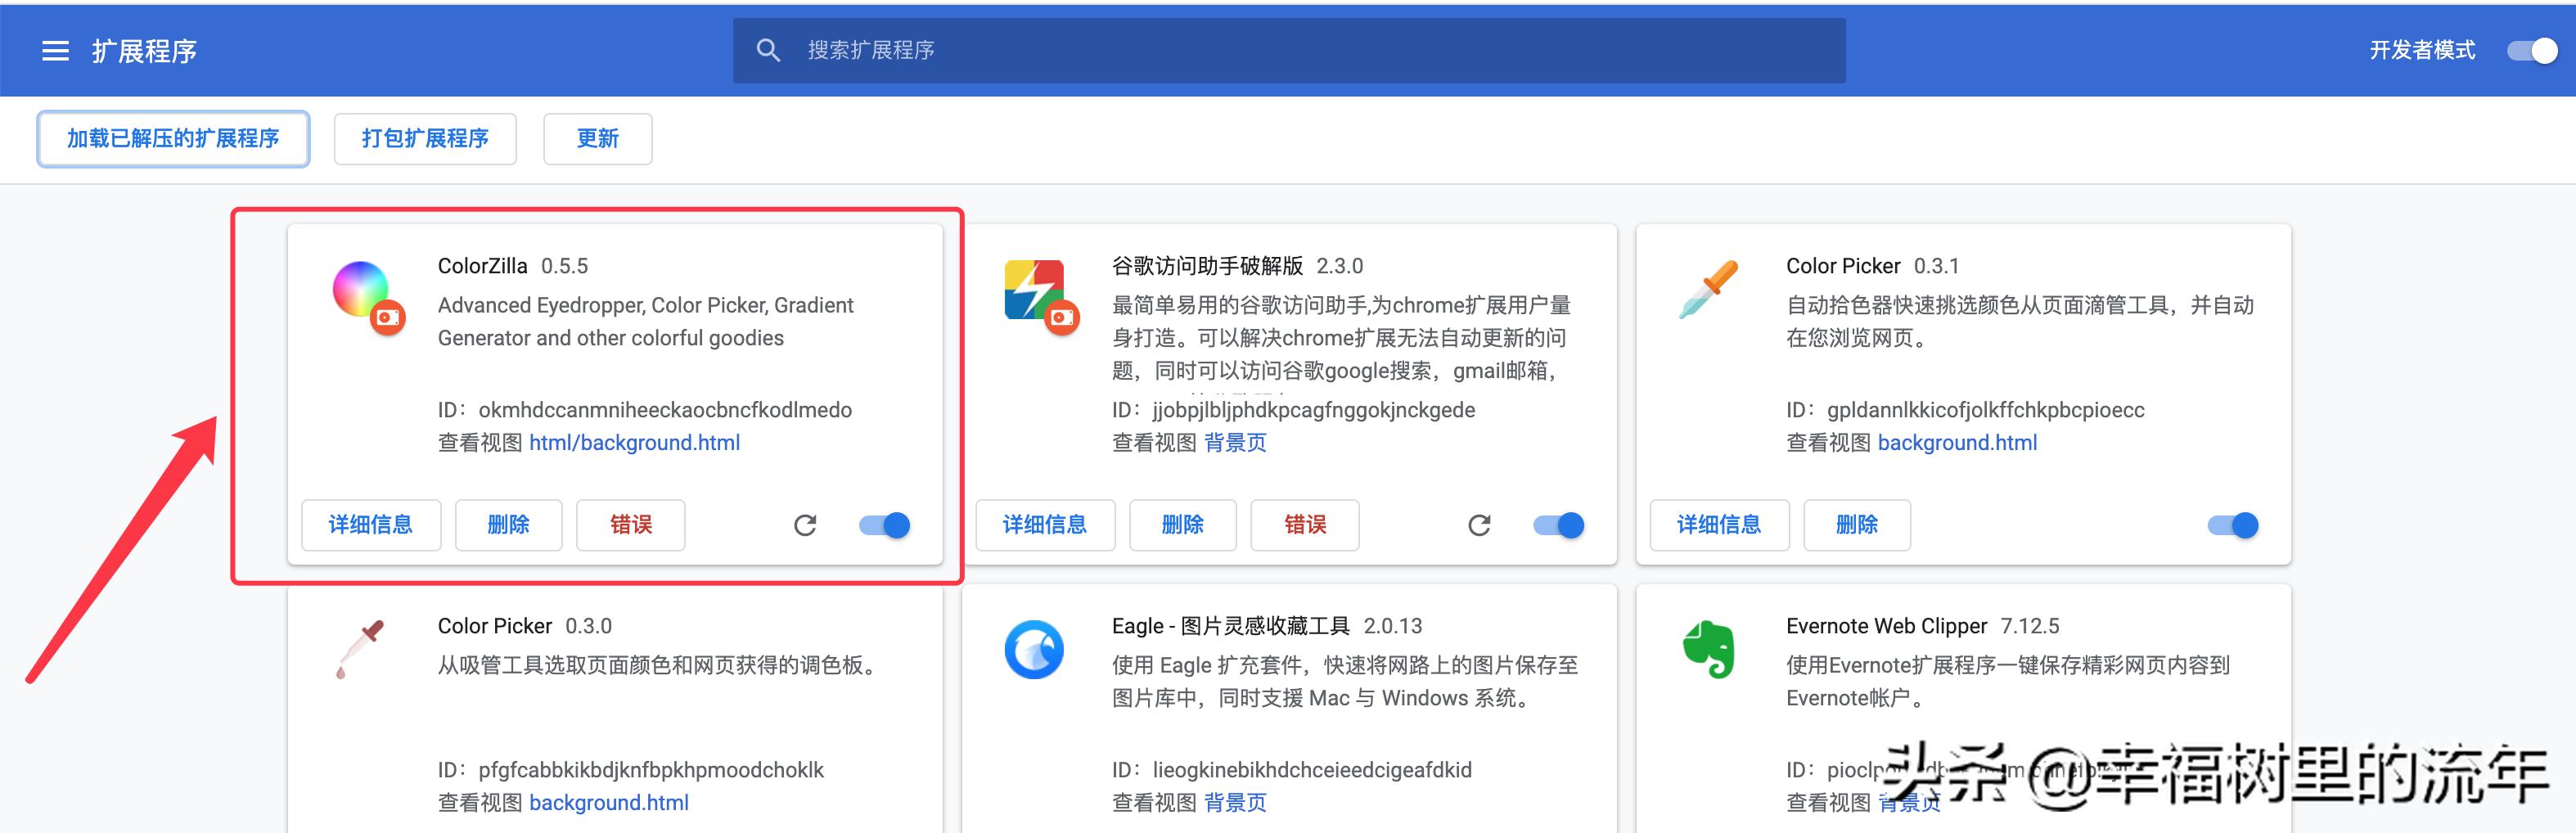Open ColorZilla's html/background.html view link
The width and height of the screenshot is (2576, 833).
pyautogui.click(x=636, y=442)
